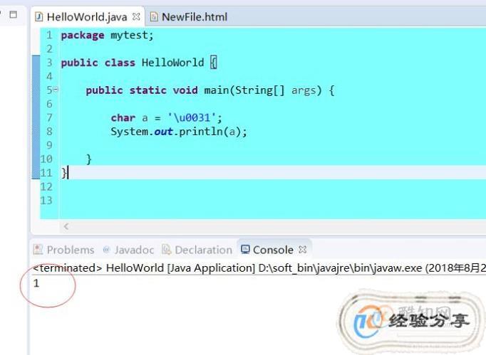This screenshot has height=355, width=486.
Task: Click line number 3 in the gutter
Action: click(49, 63)
